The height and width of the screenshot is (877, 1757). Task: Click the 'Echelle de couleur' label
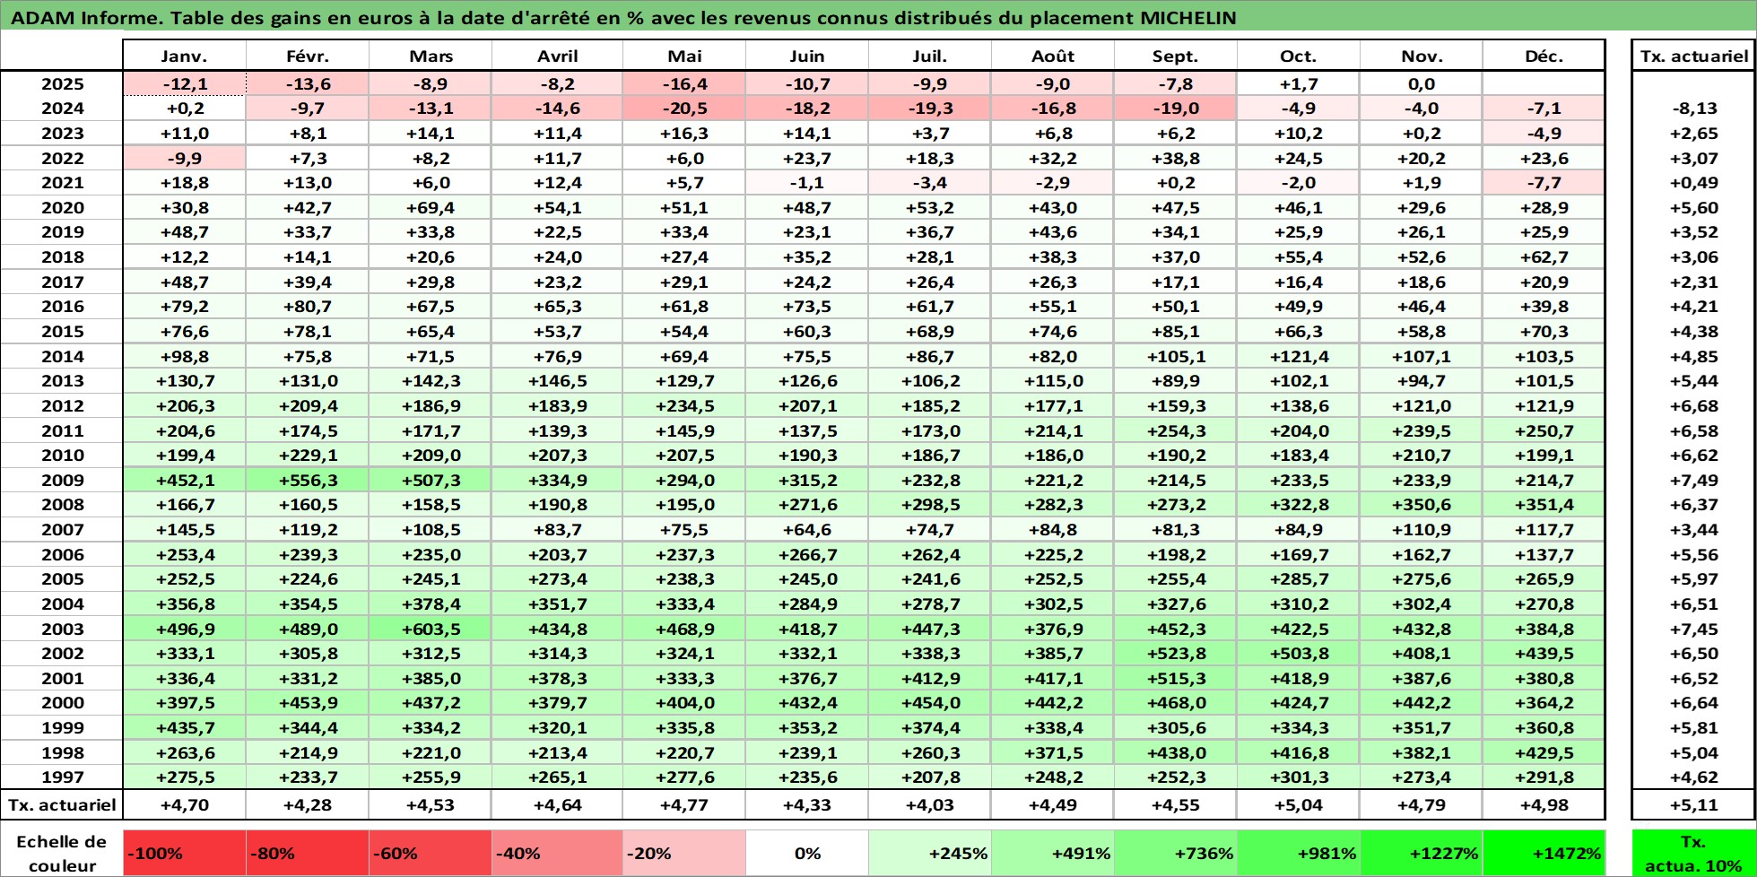62,853
